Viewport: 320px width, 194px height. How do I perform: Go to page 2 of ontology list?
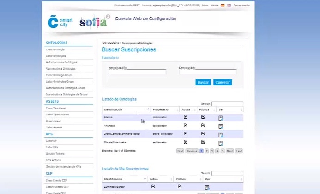(x=206, y=151)
